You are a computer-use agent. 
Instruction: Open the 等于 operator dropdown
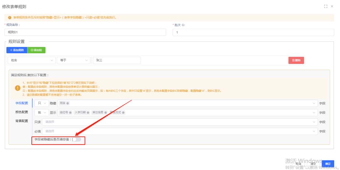pyautogui.click(x=73, y=60)
